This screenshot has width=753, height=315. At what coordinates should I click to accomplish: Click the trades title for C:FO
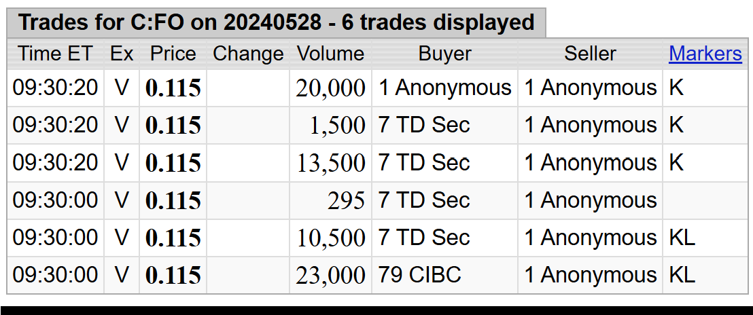[x=276, y=22]
